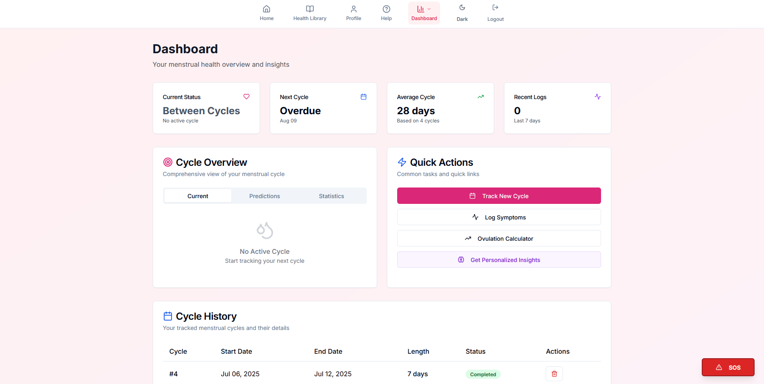Image resolution: width=764 pixels, height=384 pixels.
Task: Click the calendar icon on Next Cycle card
Action: pos(364,97)
